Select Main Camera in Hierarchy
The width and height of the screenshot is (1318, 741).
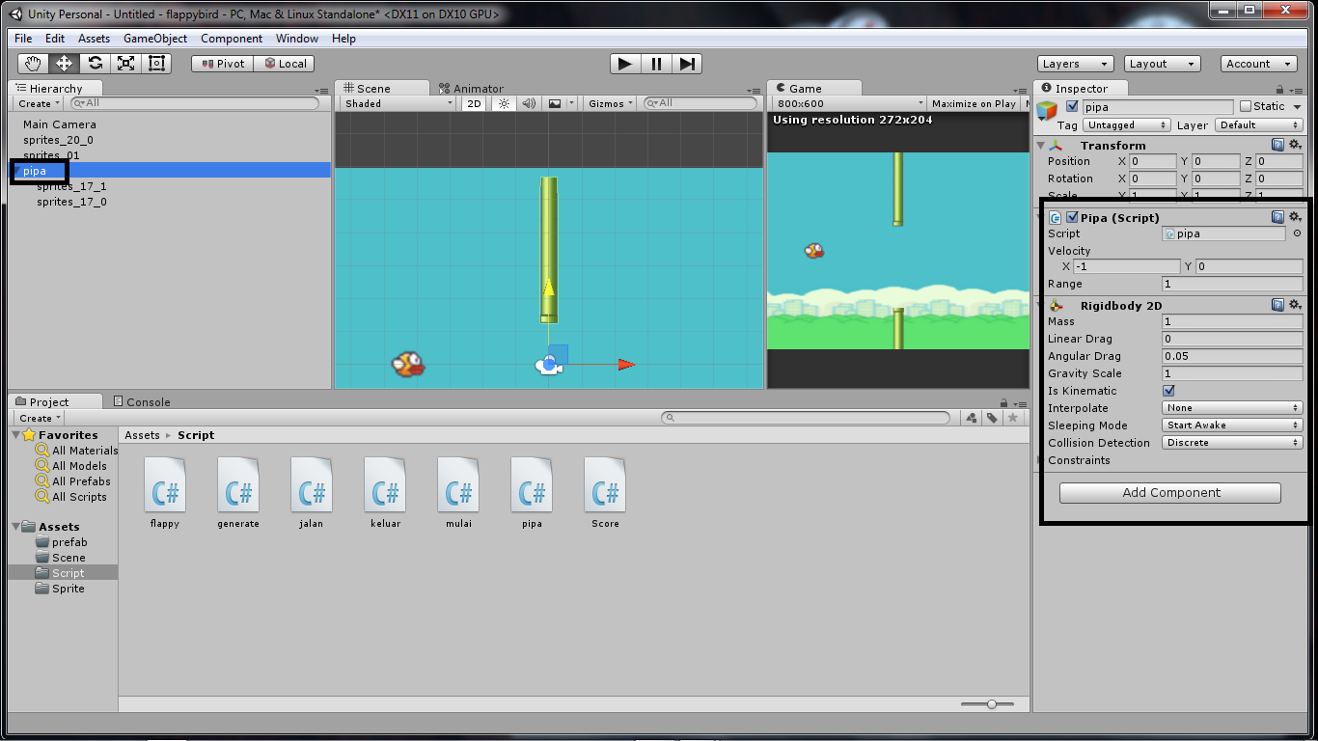[x=60, y=124]
